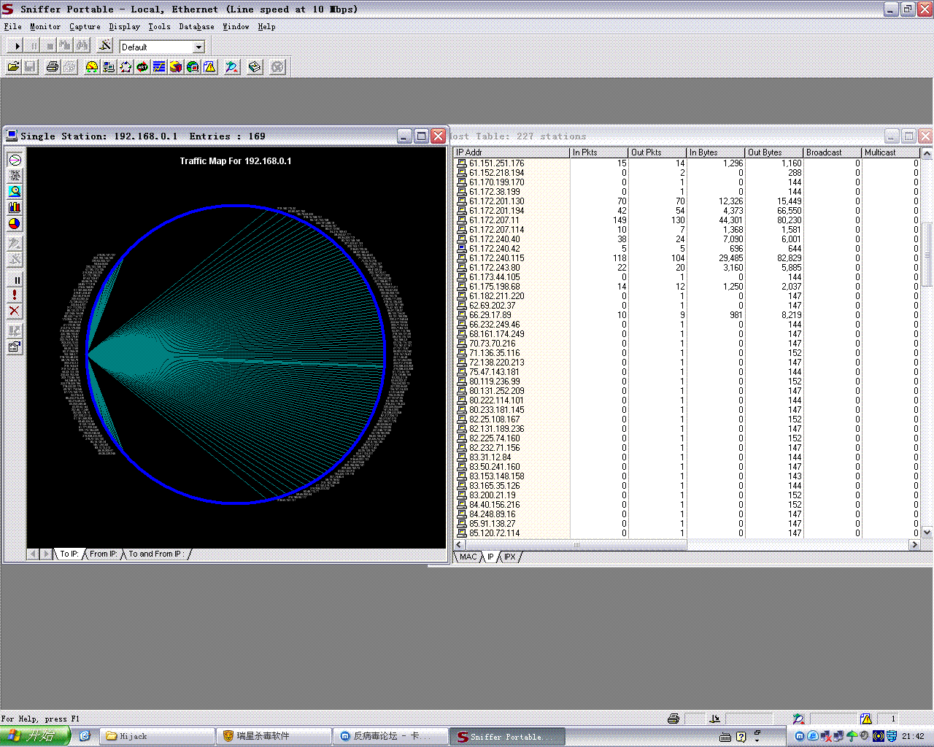This screenshot has width=934, height=747.
Task: Open the Host Table toolbar icon
Action: point(109,67)
